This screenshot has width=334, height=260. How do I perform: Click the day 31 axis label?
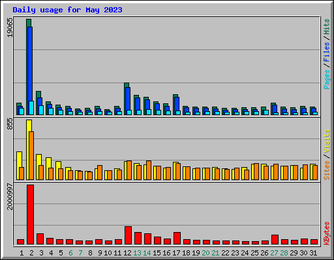pyautogui.click(x=313, y=253)
